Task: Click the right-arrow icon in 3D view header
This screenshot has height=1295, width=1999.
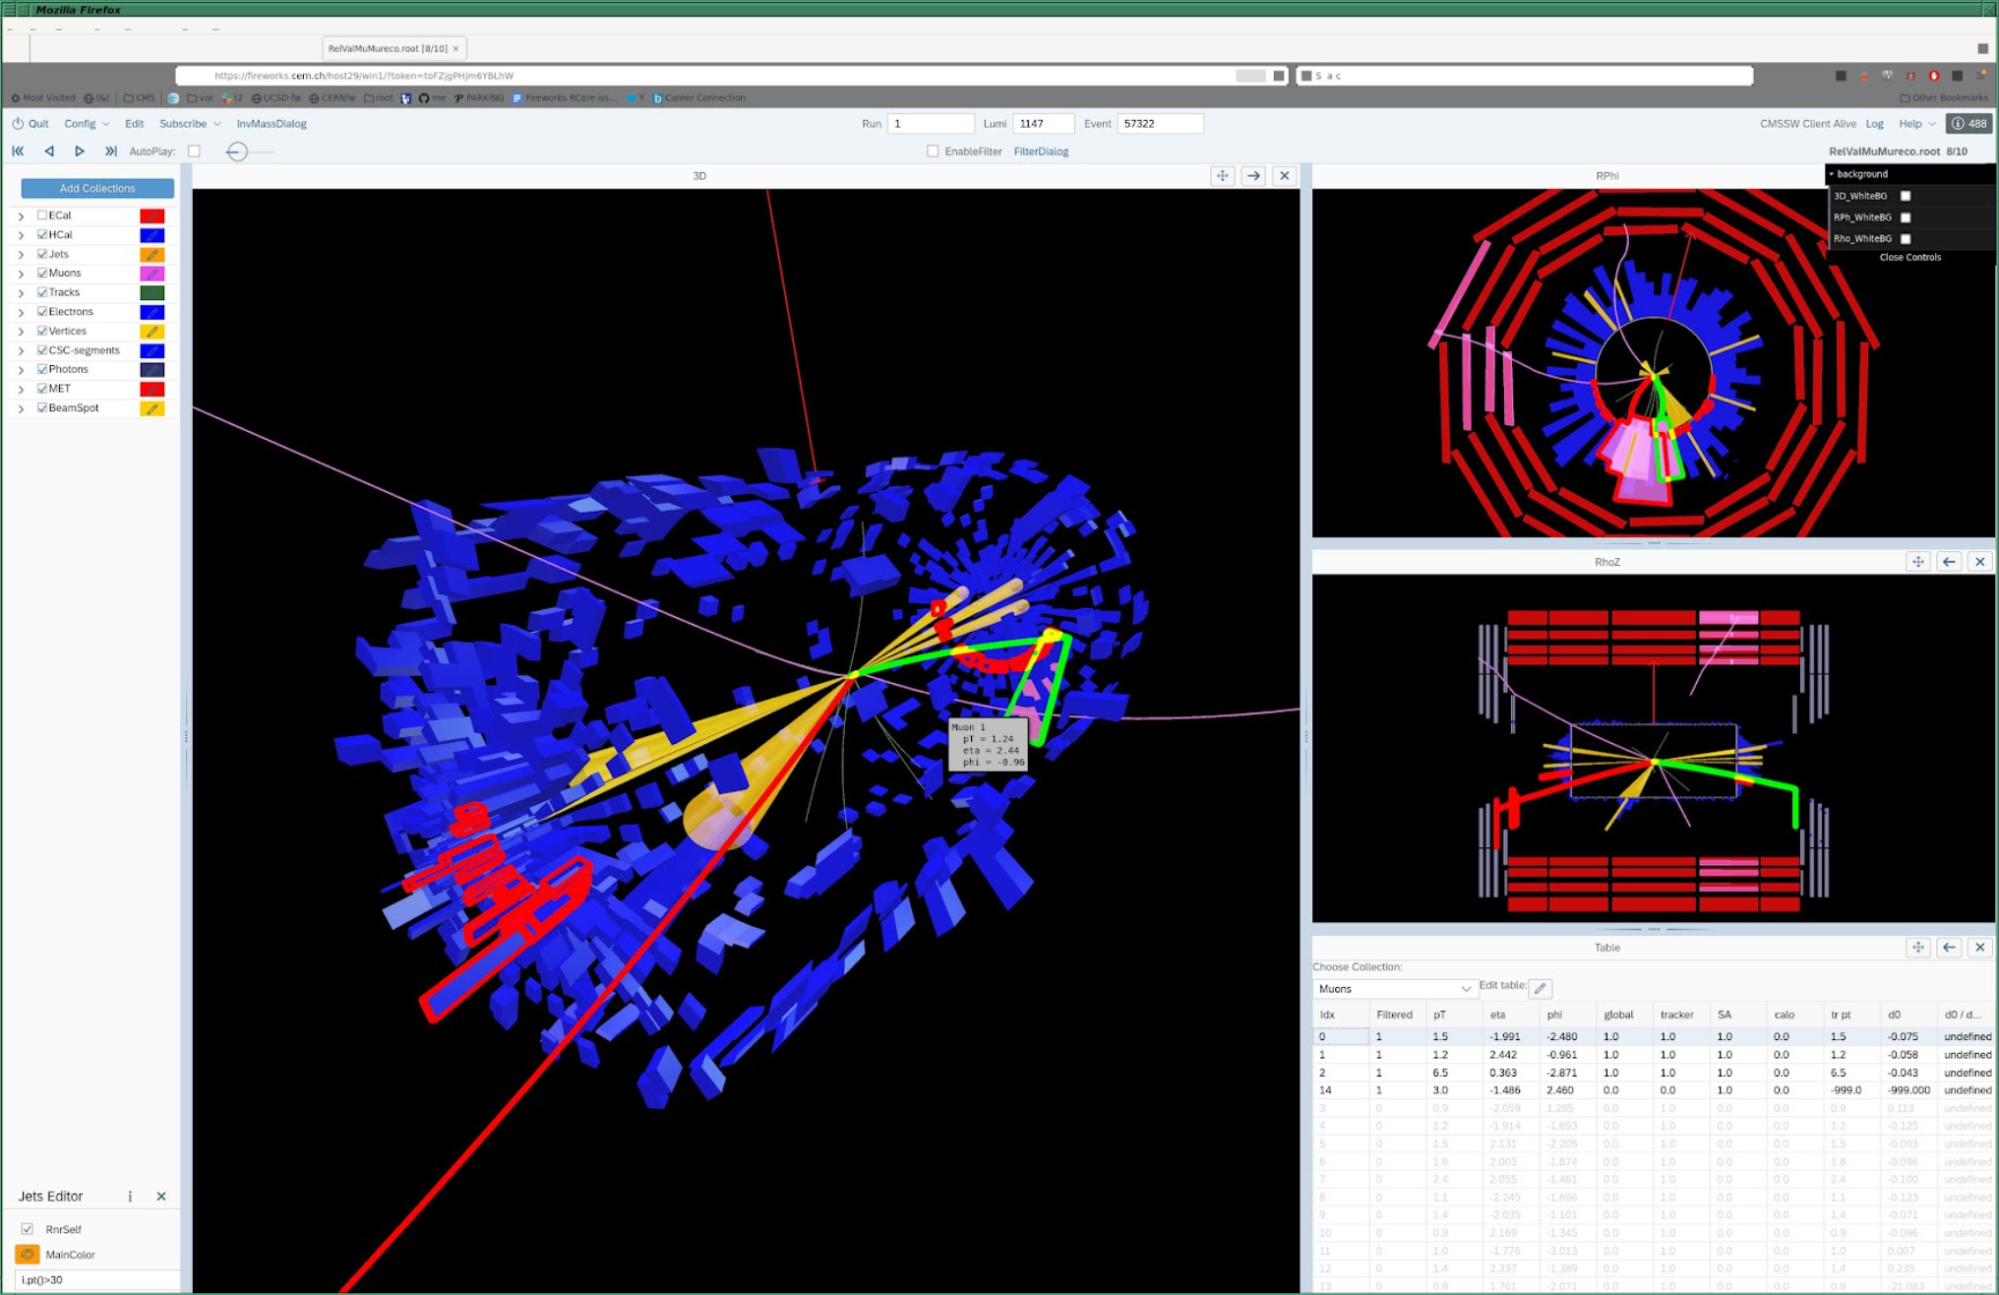Action: pos(1253,176)
